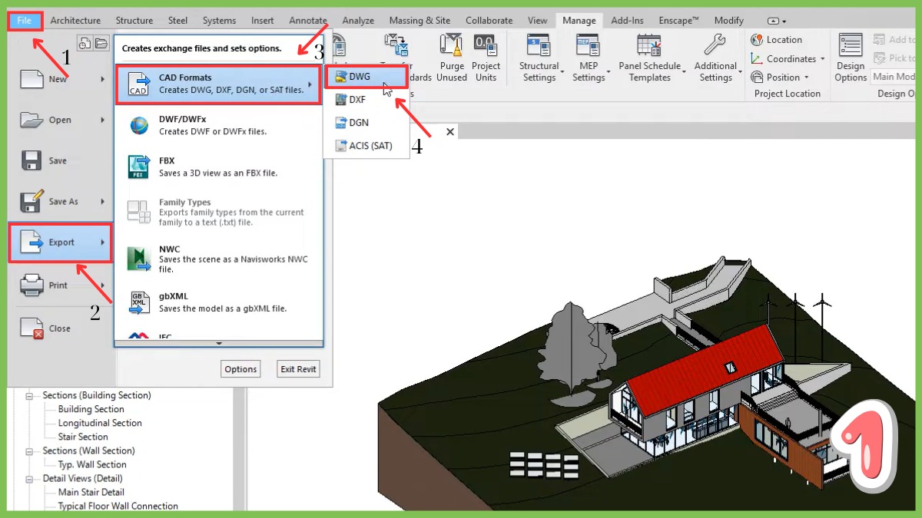This screenshot has width=922, height=518.
Task: Click the File menu button
Action: 25,21
